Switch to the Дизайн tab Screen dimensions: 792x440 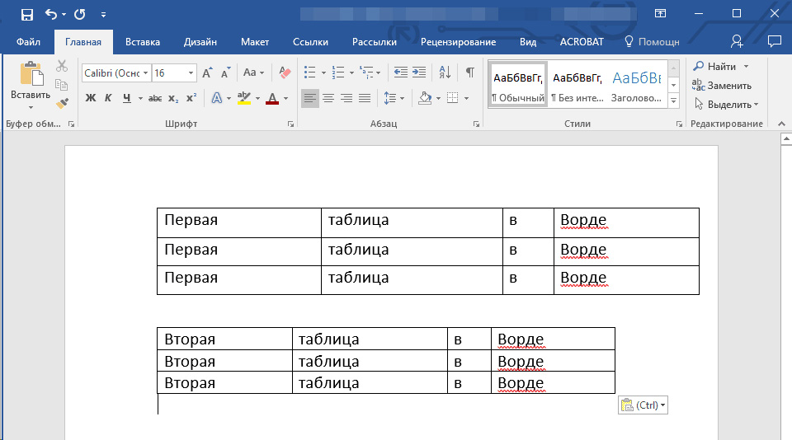[200, 42]
